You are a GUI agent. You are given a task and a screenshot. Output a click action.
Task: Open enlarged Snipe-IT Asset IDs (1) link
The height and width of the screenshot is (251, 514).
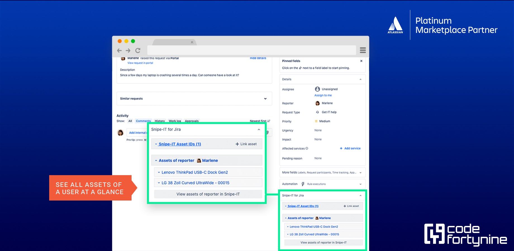(x=180, y=144)
